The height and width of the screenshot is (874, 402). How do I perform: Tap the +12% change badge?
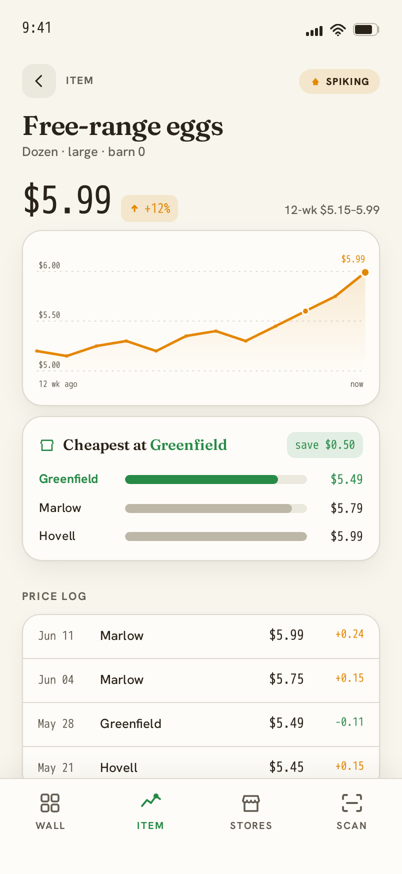pyautogui.click(x=149, y=208)
